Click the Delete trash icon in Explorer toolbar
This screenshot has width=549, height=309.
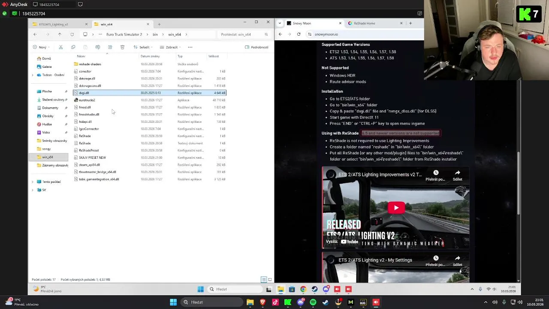click(x=122, y=47)
